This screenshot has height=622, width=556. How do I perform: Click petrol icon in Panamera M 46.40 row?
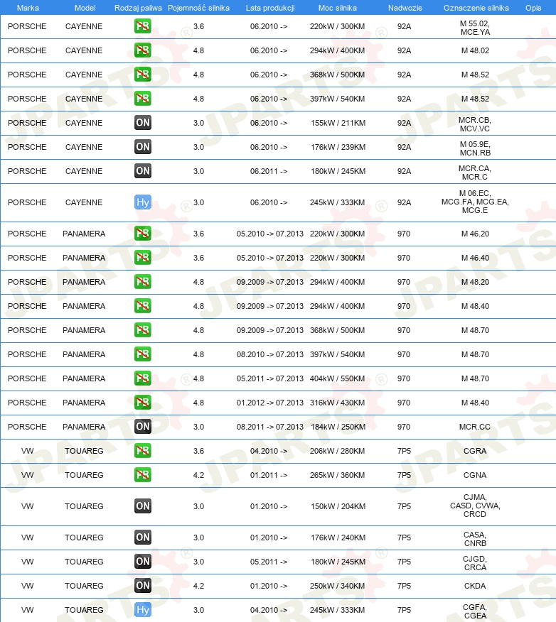click(x=143, y=258)
